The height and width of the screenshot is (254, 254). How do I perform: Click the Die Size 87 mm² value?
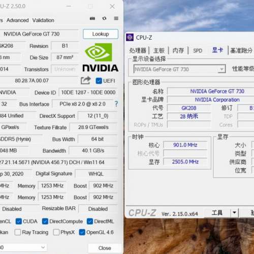tap(65, 57)
